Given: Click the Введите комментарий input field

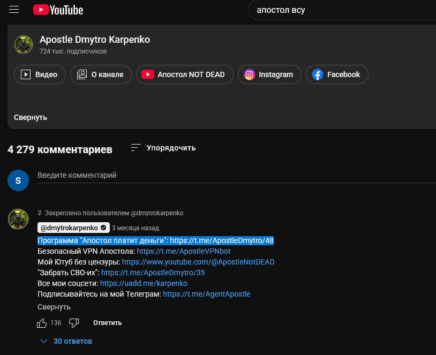Looking at the screenshot, I should [x=214, y=175].
